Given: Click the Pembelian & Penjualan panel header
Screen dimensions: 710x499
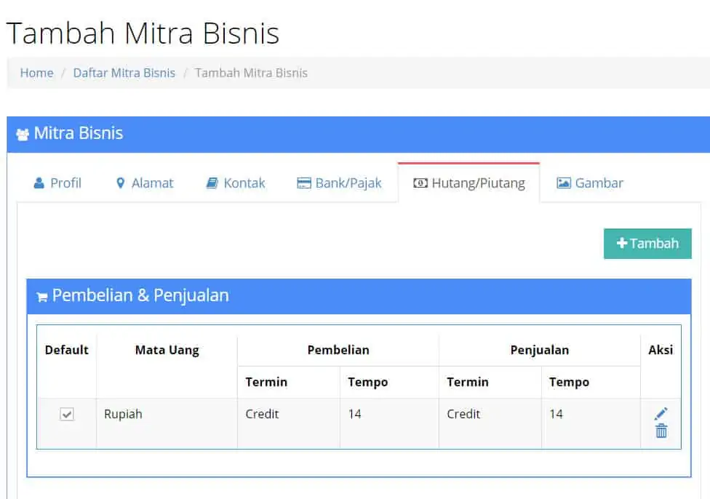Looking at the screenshot, I should [359, 296].
